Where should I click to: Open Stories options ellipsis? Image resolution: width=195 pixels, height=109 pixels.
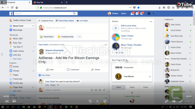pyautogui.click(x=151, y=21)
